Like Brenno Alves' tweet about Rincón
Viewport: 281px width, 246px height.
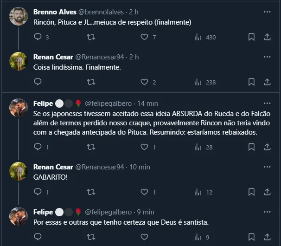tap(144, 37)
